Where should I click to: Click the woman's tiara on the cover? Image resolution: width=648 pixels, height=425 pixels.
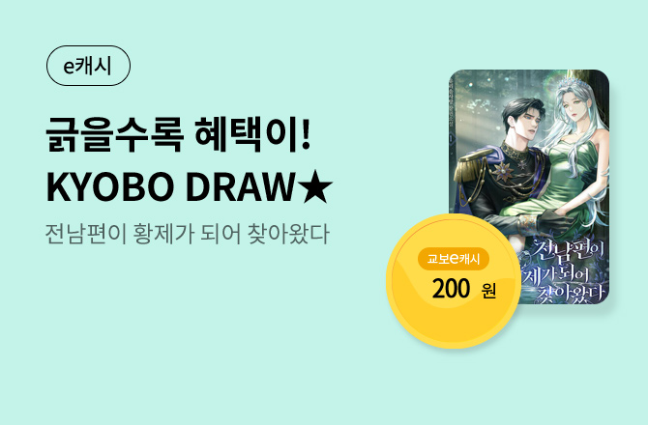pos(573,86)
